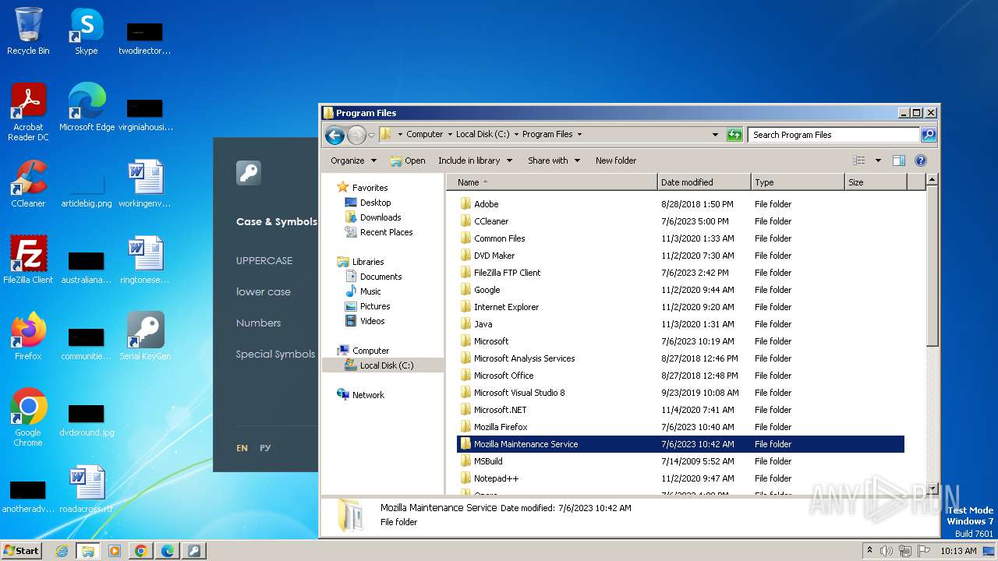Toggle lower case option in Serial KeyGen
This screenshot has width=998, height=561.
click(x=264, y=292)
